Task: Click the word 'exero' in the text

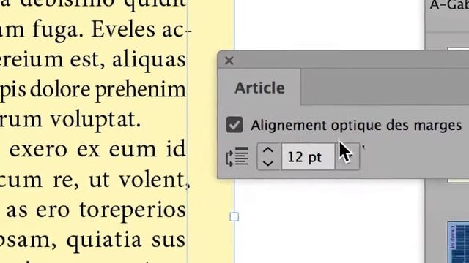Action: [x=38, y=150]
